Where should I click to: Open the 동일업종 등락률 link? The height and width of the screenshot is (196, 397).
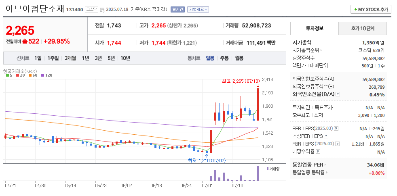[x=310, y=173]
